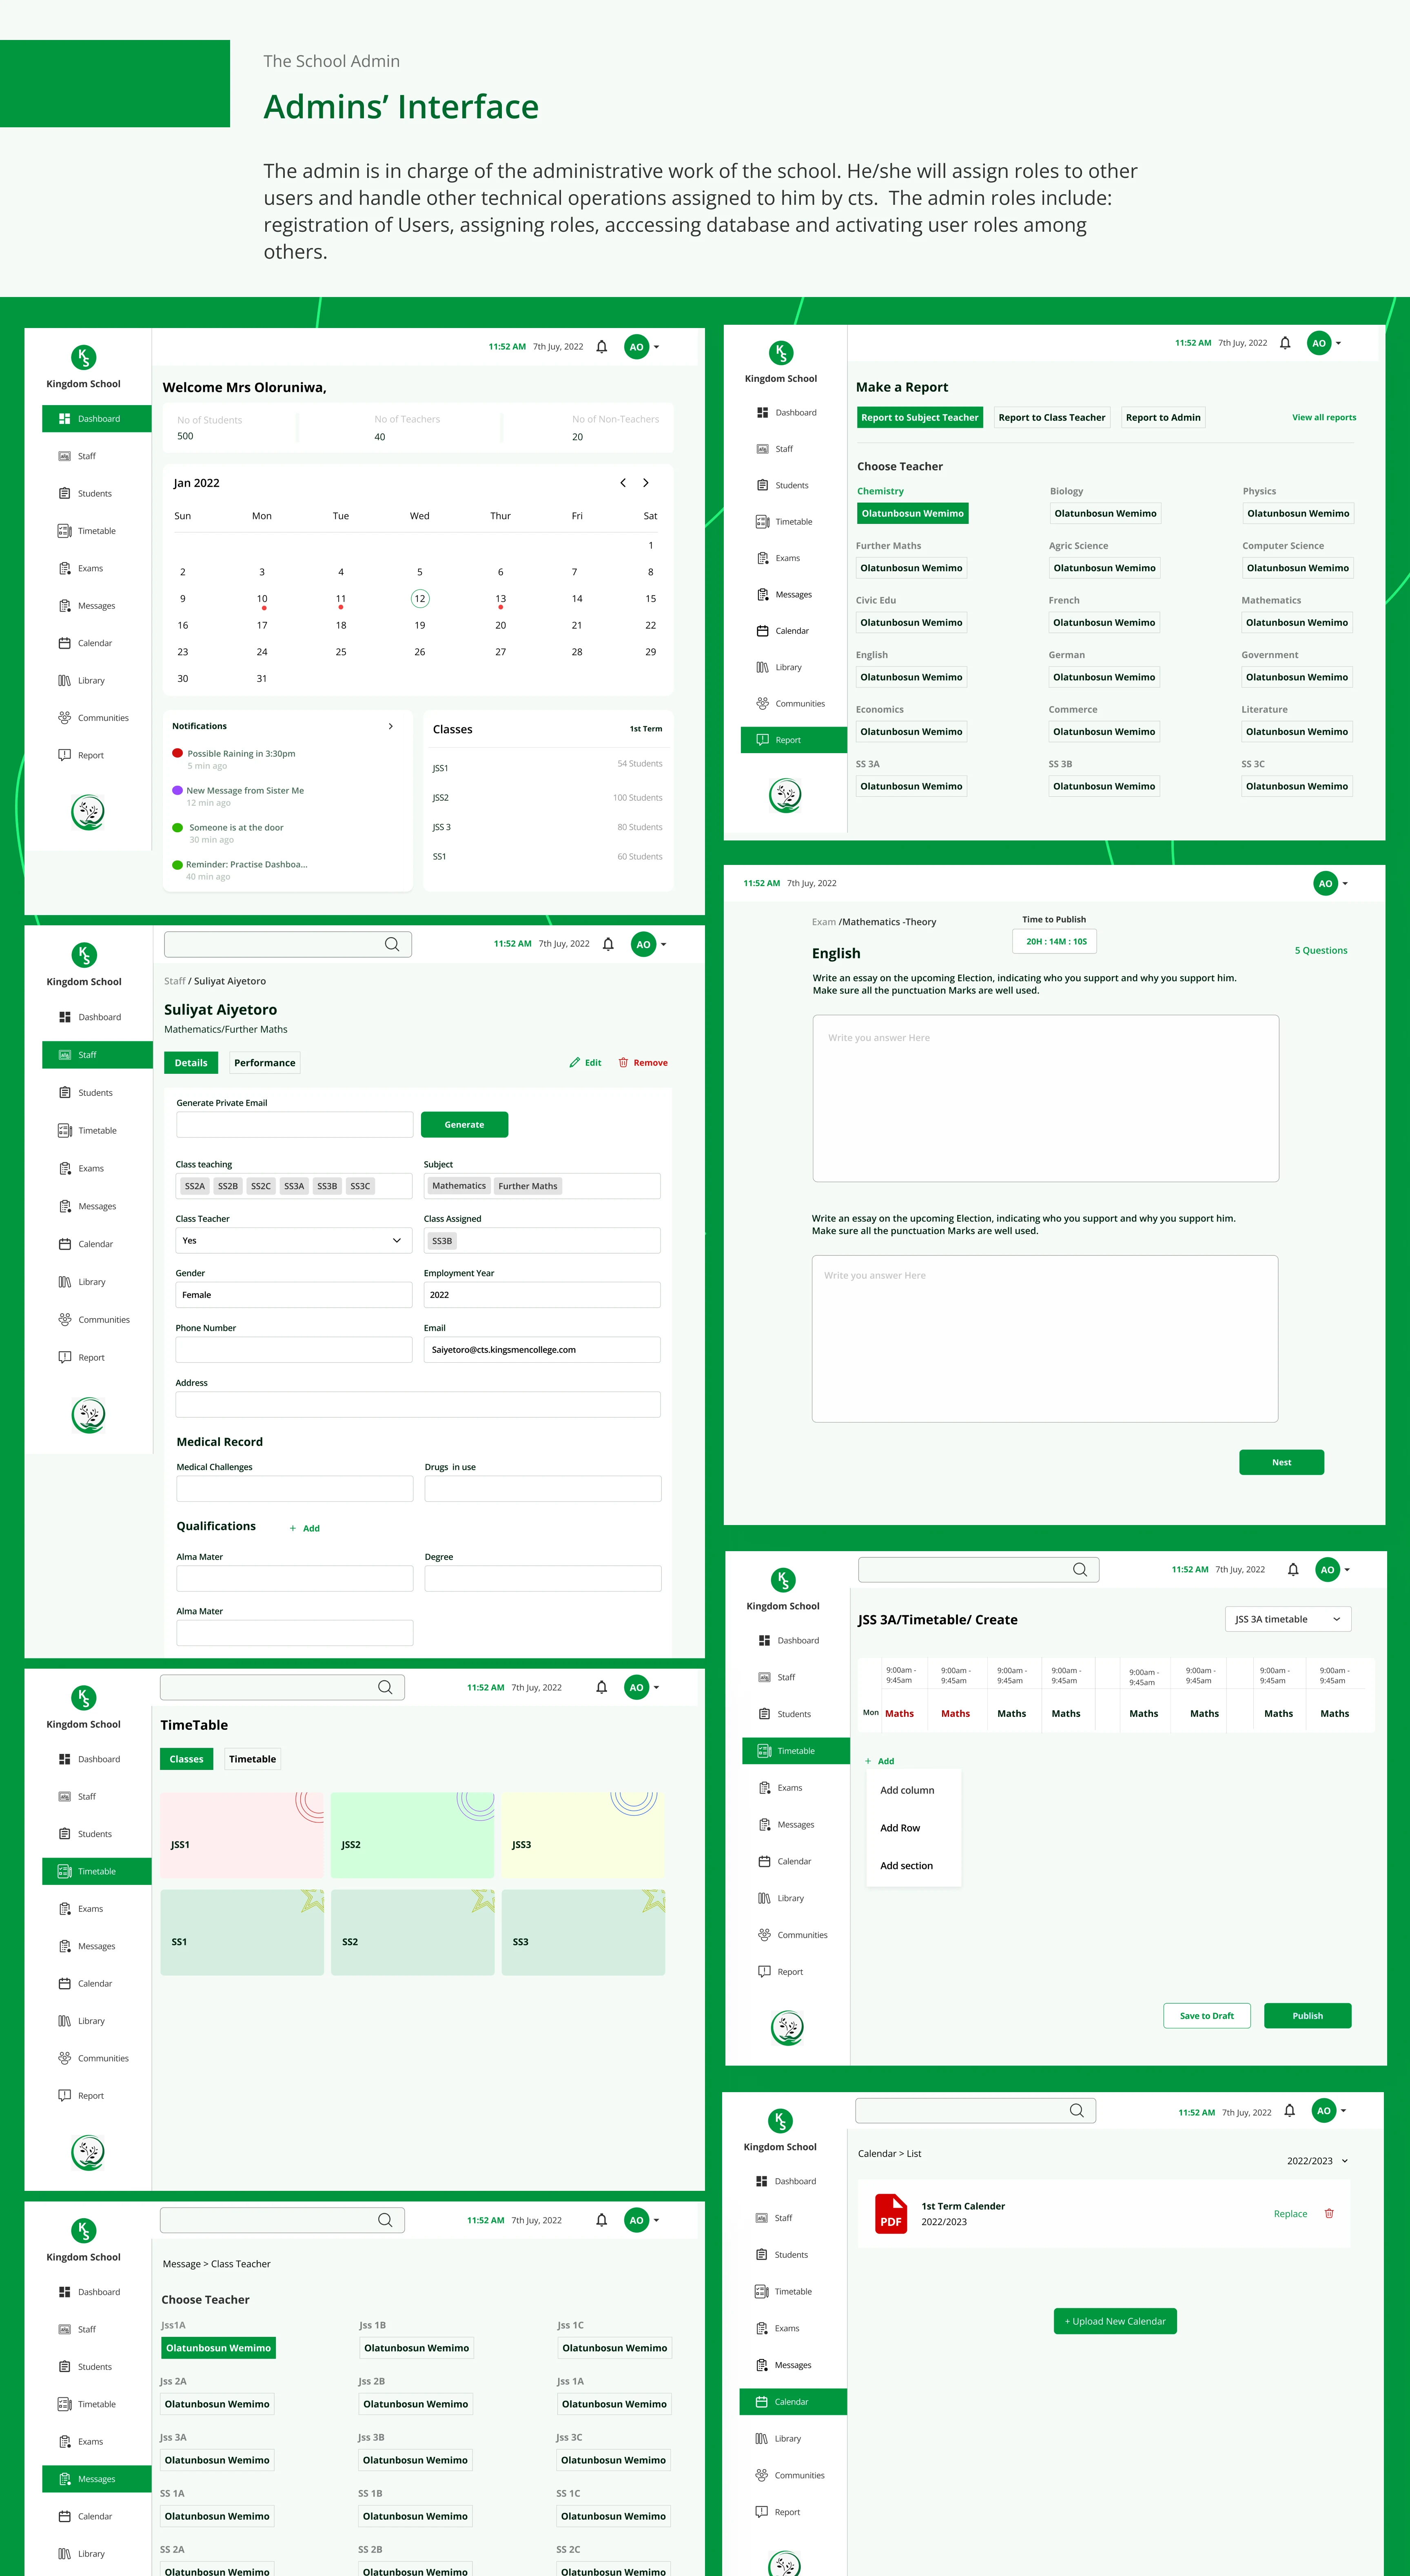This screenshot has height=2576, width=1410.
Task: Click Address input field
Action: click(x=418, y=1405)
